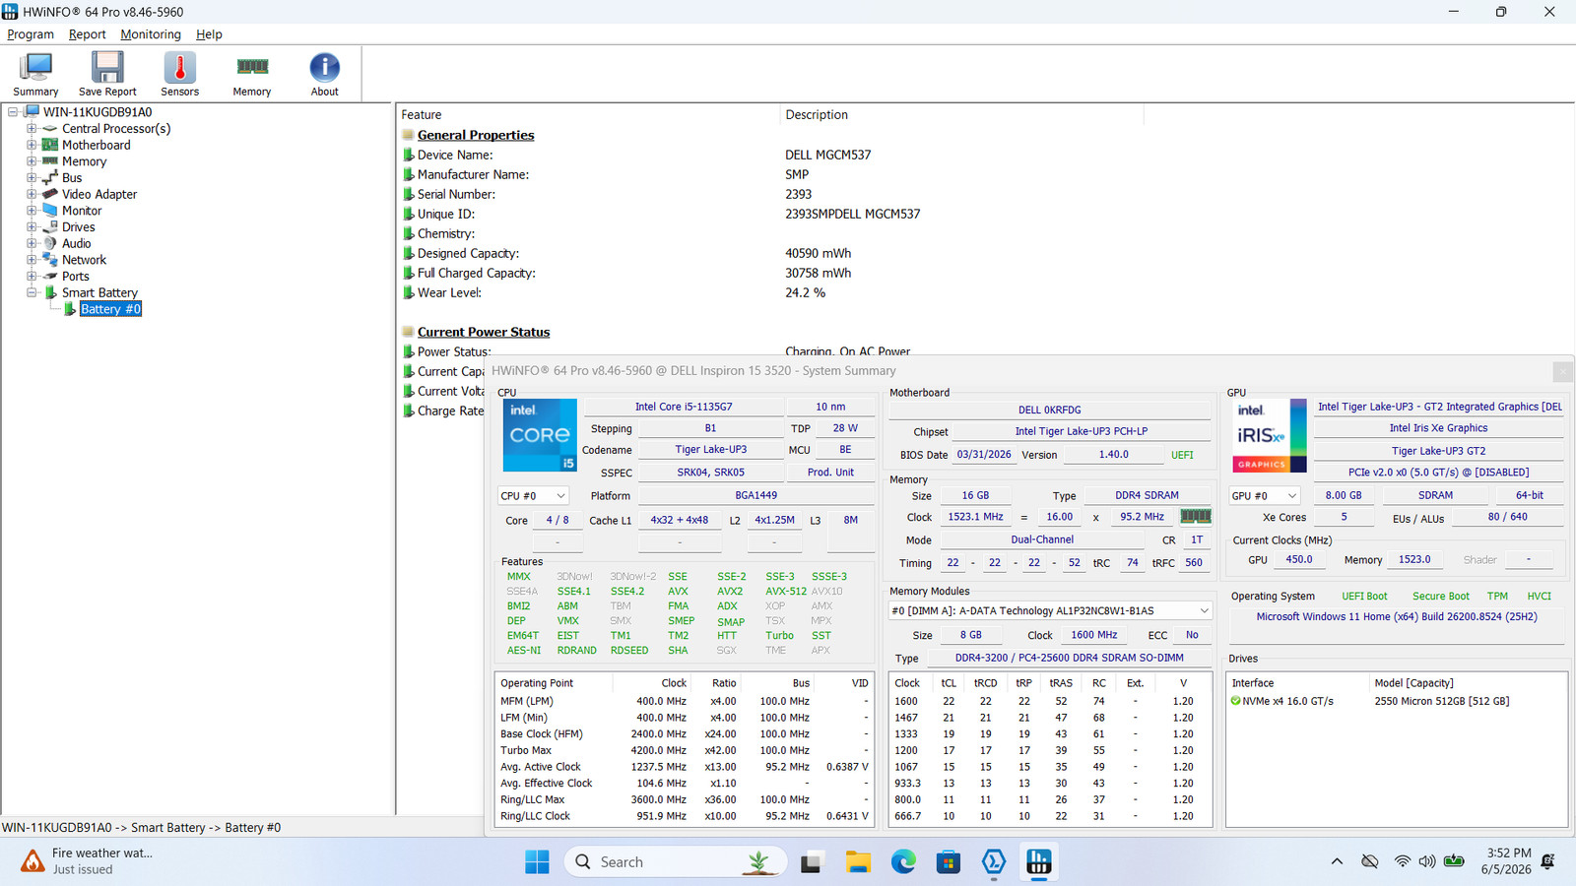Click the Intel Core i5 logo
The height and width of the screenshot is (886, 1576).
point(540,435)
